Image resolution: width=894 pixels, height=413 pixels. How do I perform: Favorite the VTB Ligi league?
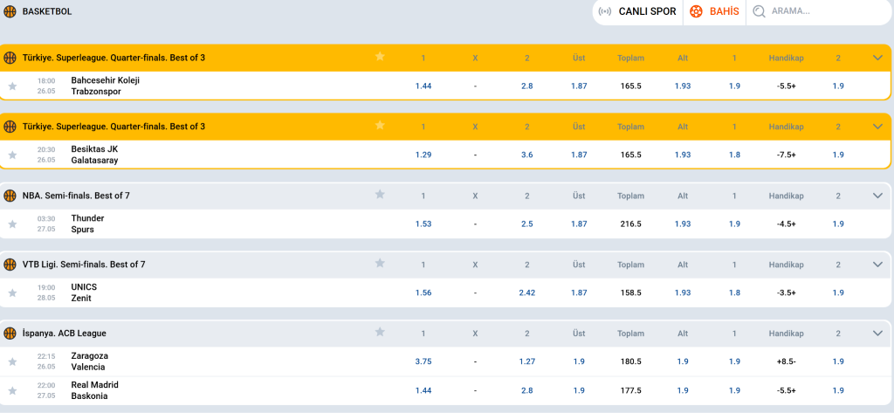point(380,263)
